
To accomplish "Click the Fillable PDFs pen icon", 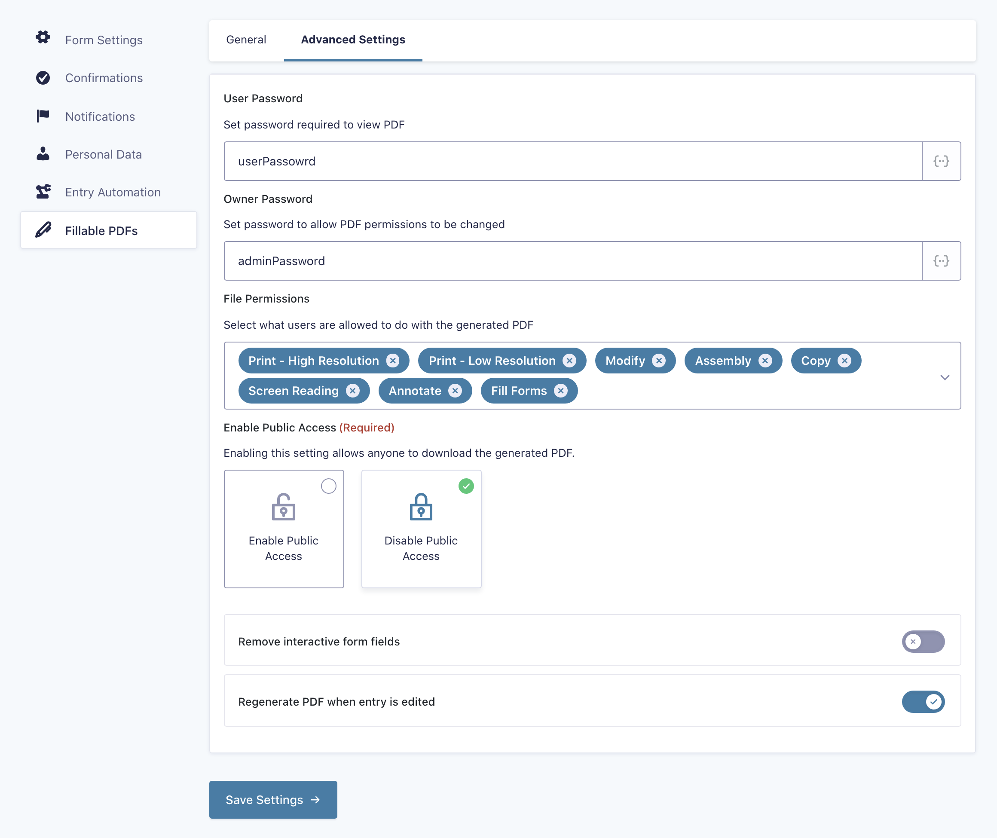I will click(43, 230).
